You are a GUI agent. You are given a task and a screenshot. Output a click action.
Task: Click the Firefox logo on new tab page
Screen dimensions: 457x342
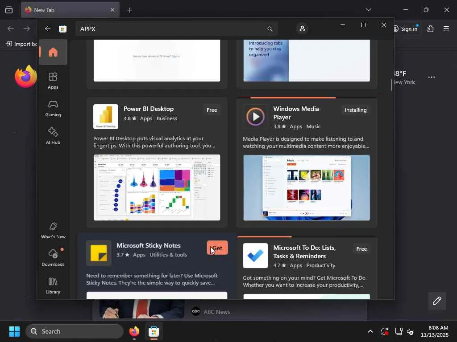(x=26, y=76)
